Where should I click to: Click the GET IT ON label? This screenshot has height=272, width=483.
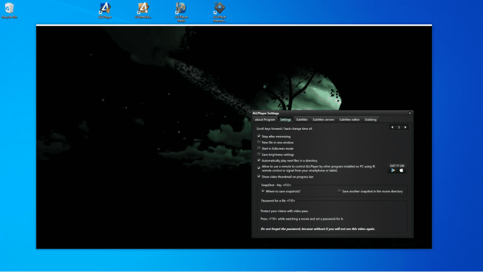(x=397, y=166)
